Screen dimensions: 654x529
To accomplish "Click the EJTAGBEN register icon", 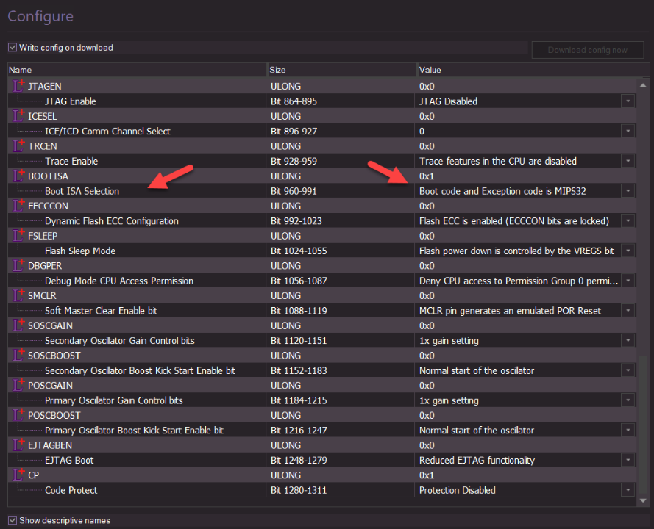I will click(18, 445).
